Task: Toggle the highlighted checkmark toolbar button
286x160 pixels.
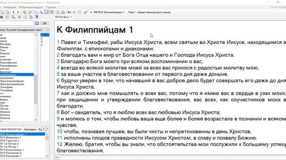Action: point(46,12)
